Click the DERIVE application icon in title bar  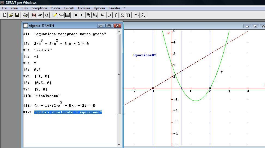point(2,2)
